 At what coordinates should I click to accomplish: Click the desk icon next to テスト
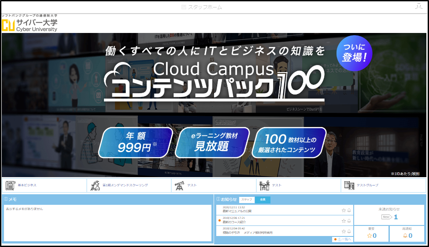click(264, 185)
